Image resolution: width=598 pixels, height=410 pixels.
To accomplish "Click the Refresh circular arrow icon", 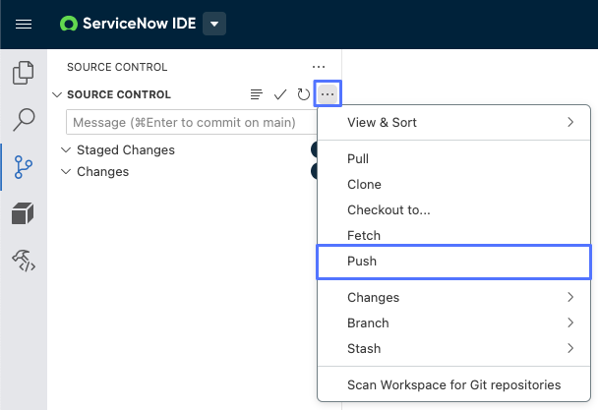I will (x=304, y=94).
